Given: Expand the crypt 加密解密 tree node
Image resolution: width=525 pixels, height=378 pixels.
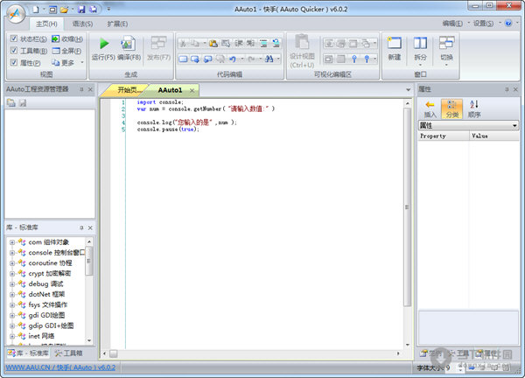Looking at the screenshot, I should point(12,274).
